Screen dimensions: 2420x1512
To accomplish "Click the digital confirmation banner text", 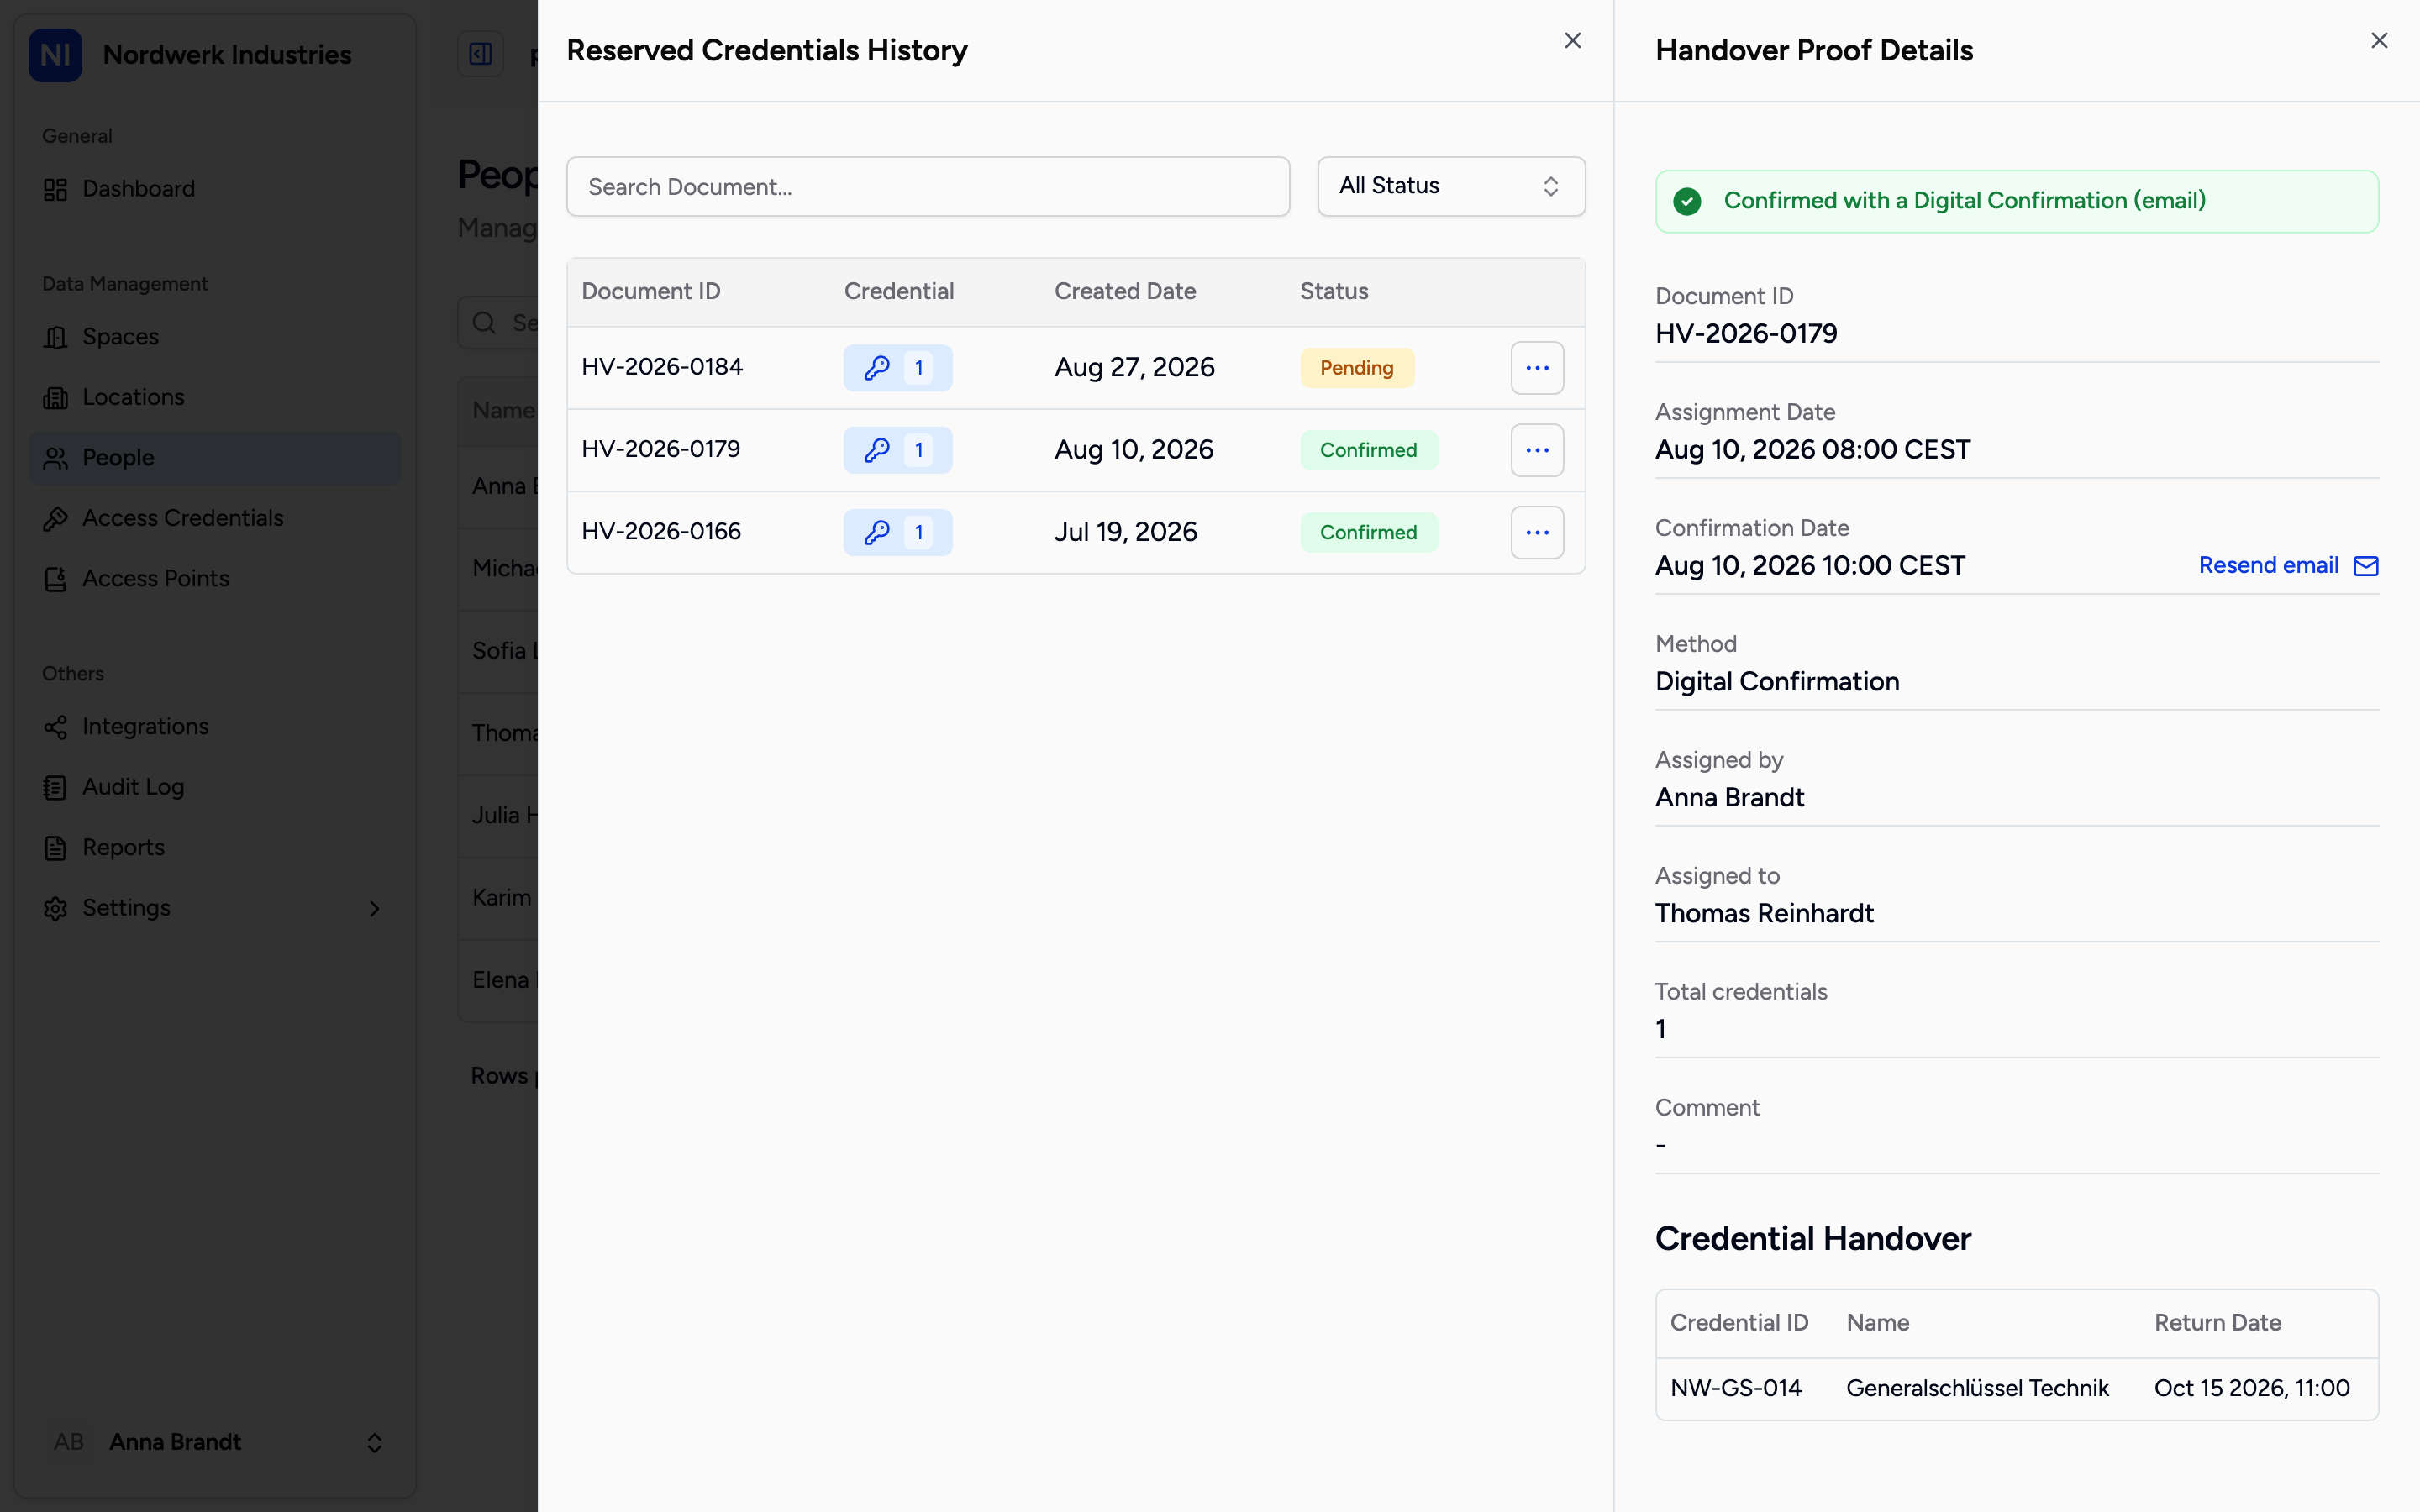I will coord(1965,201).
